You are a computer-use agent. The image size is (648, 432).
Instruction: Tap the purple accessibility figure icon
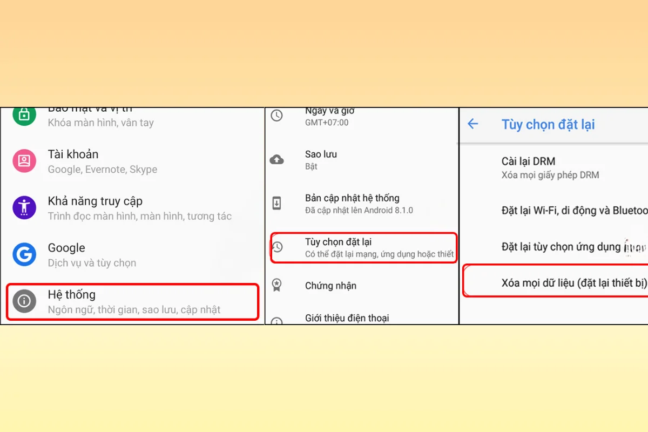24,208
